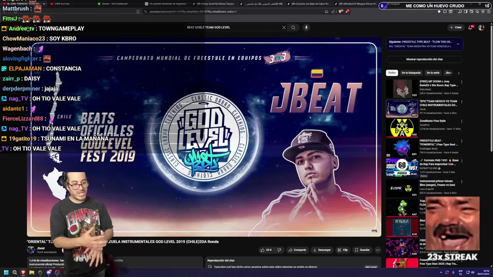493x277 pixels.
Task: Expand the Siguiente mix playlist panel
Action: [458, 44]
